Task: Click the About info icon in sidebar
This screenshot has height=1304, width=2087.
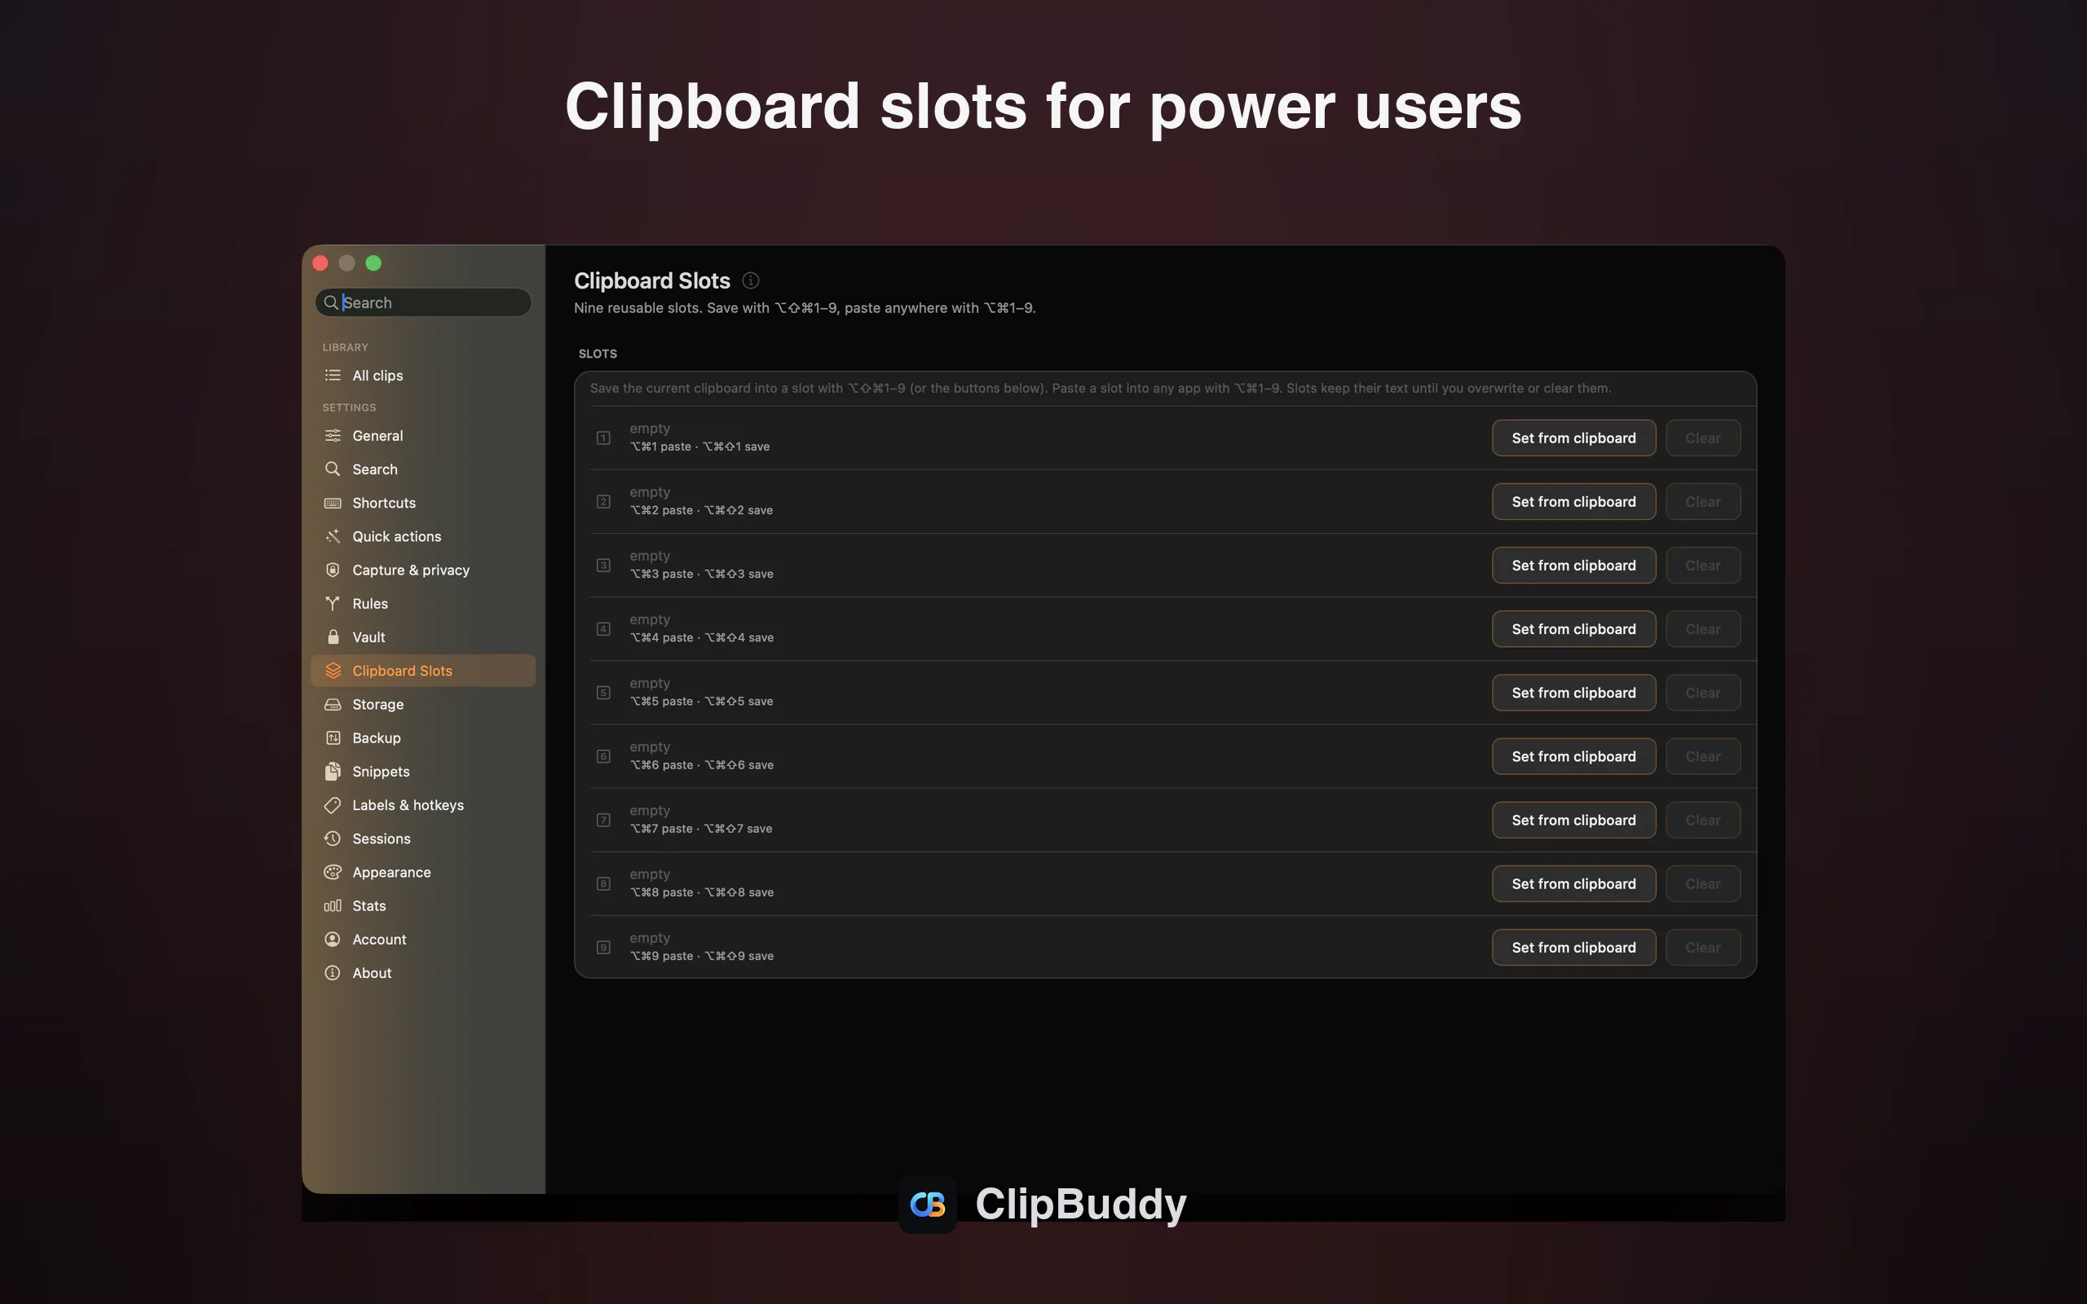Action: tap(332, 973)
